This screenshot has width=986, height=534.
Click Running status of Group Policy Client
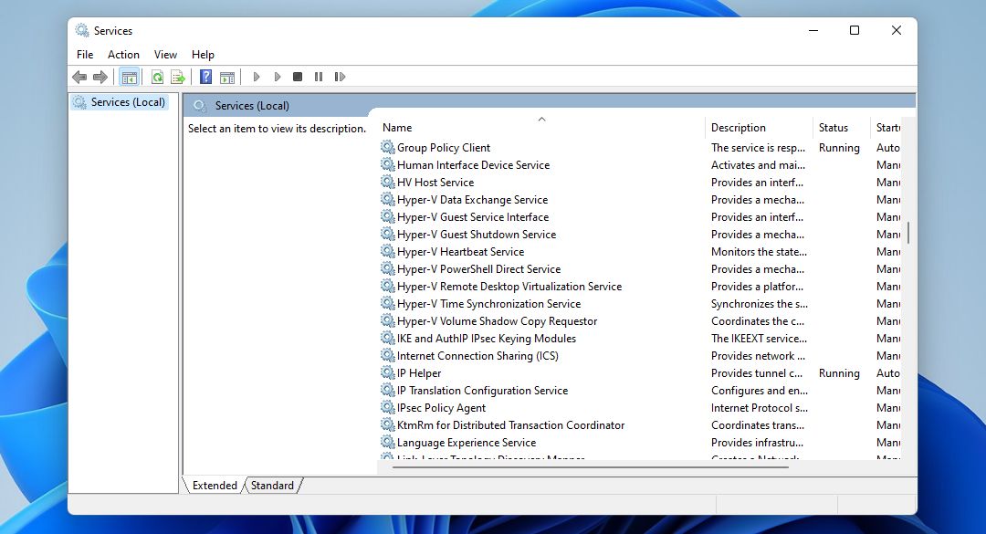pyautogui.click(x=839, y=147)
